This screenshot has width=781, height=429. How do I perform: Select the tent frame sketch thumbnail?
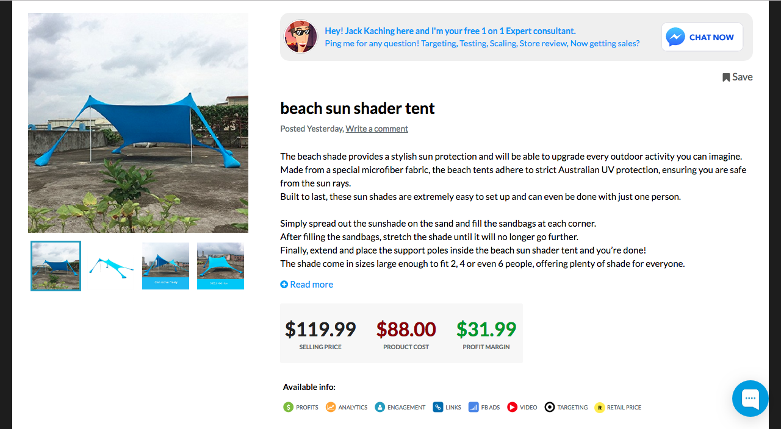point(110,266)
